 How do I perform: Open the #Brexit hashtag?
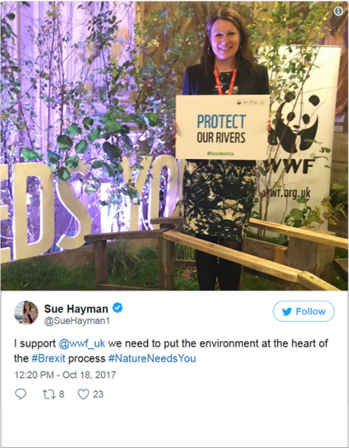pos(48,358)
